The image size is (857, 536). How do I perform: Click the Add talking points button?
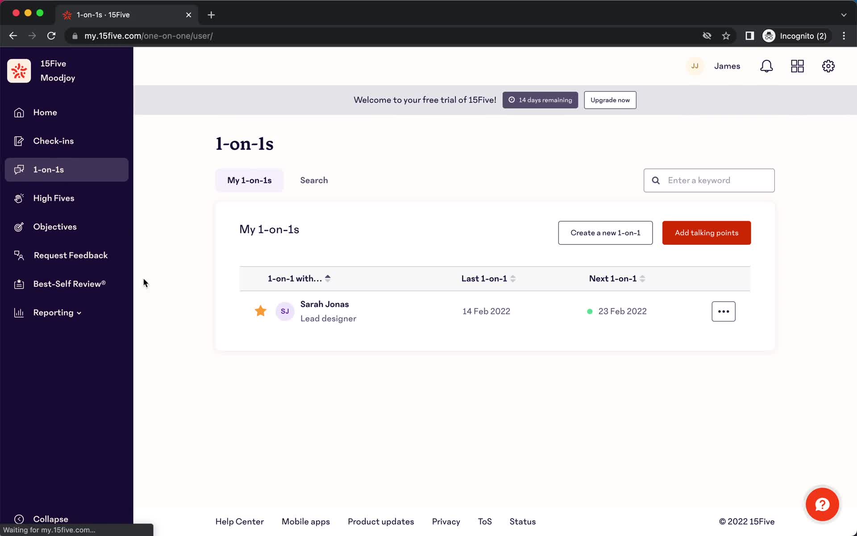point(707,232)
